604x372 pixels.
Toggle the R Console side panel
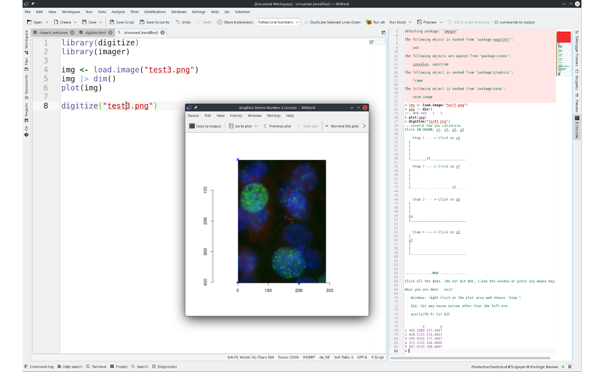[x=576, y=127]
